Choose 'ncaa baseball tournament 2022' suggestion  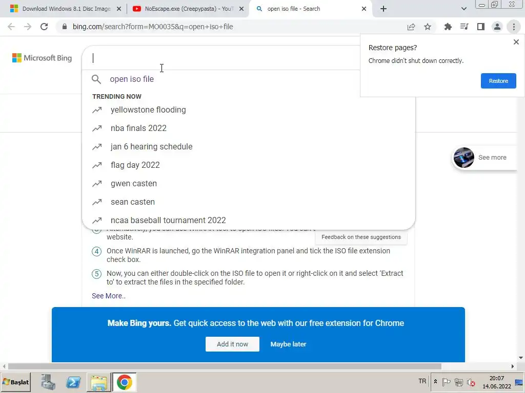coord(168,220)
